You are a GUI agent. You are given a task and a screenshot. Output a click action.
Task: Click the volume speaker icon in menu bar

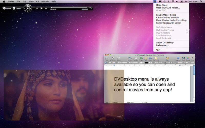tap(177, 2)
